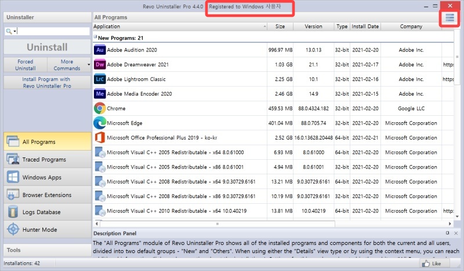Select the Adobe Lightroom Classic row text
Image resolution: width=464 pixels, height=271 pixels.
(x=136, y=79)
